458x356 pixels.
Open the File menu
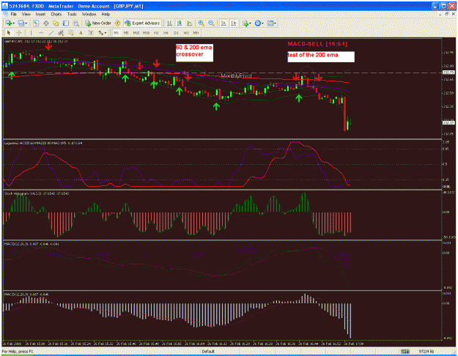(13, 14)
